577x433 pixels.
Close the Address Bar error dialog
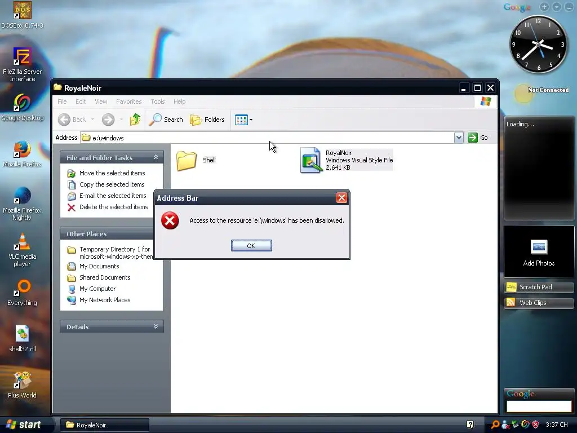tap(341, 198)
